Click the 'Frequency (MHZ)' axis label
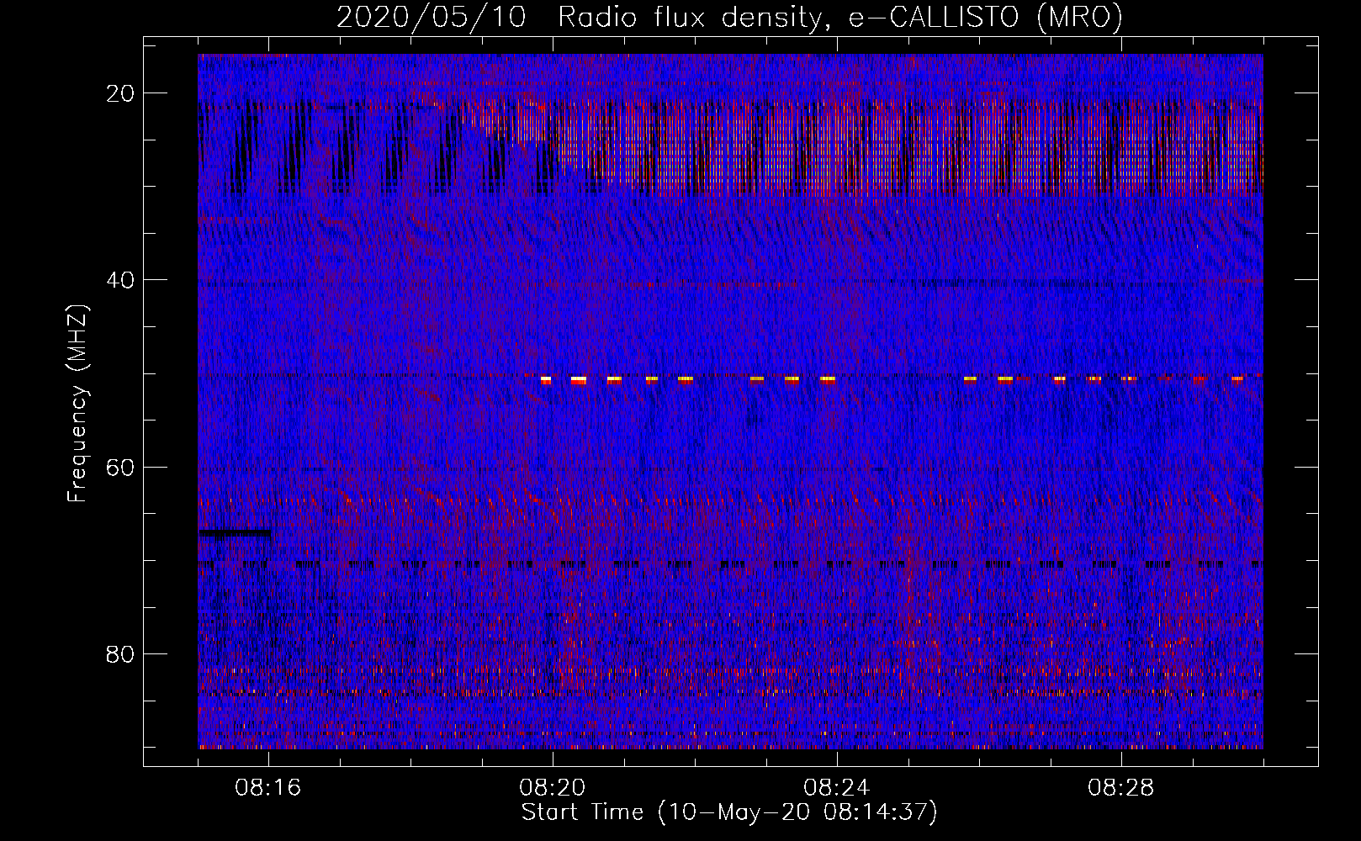 [77, 404]
